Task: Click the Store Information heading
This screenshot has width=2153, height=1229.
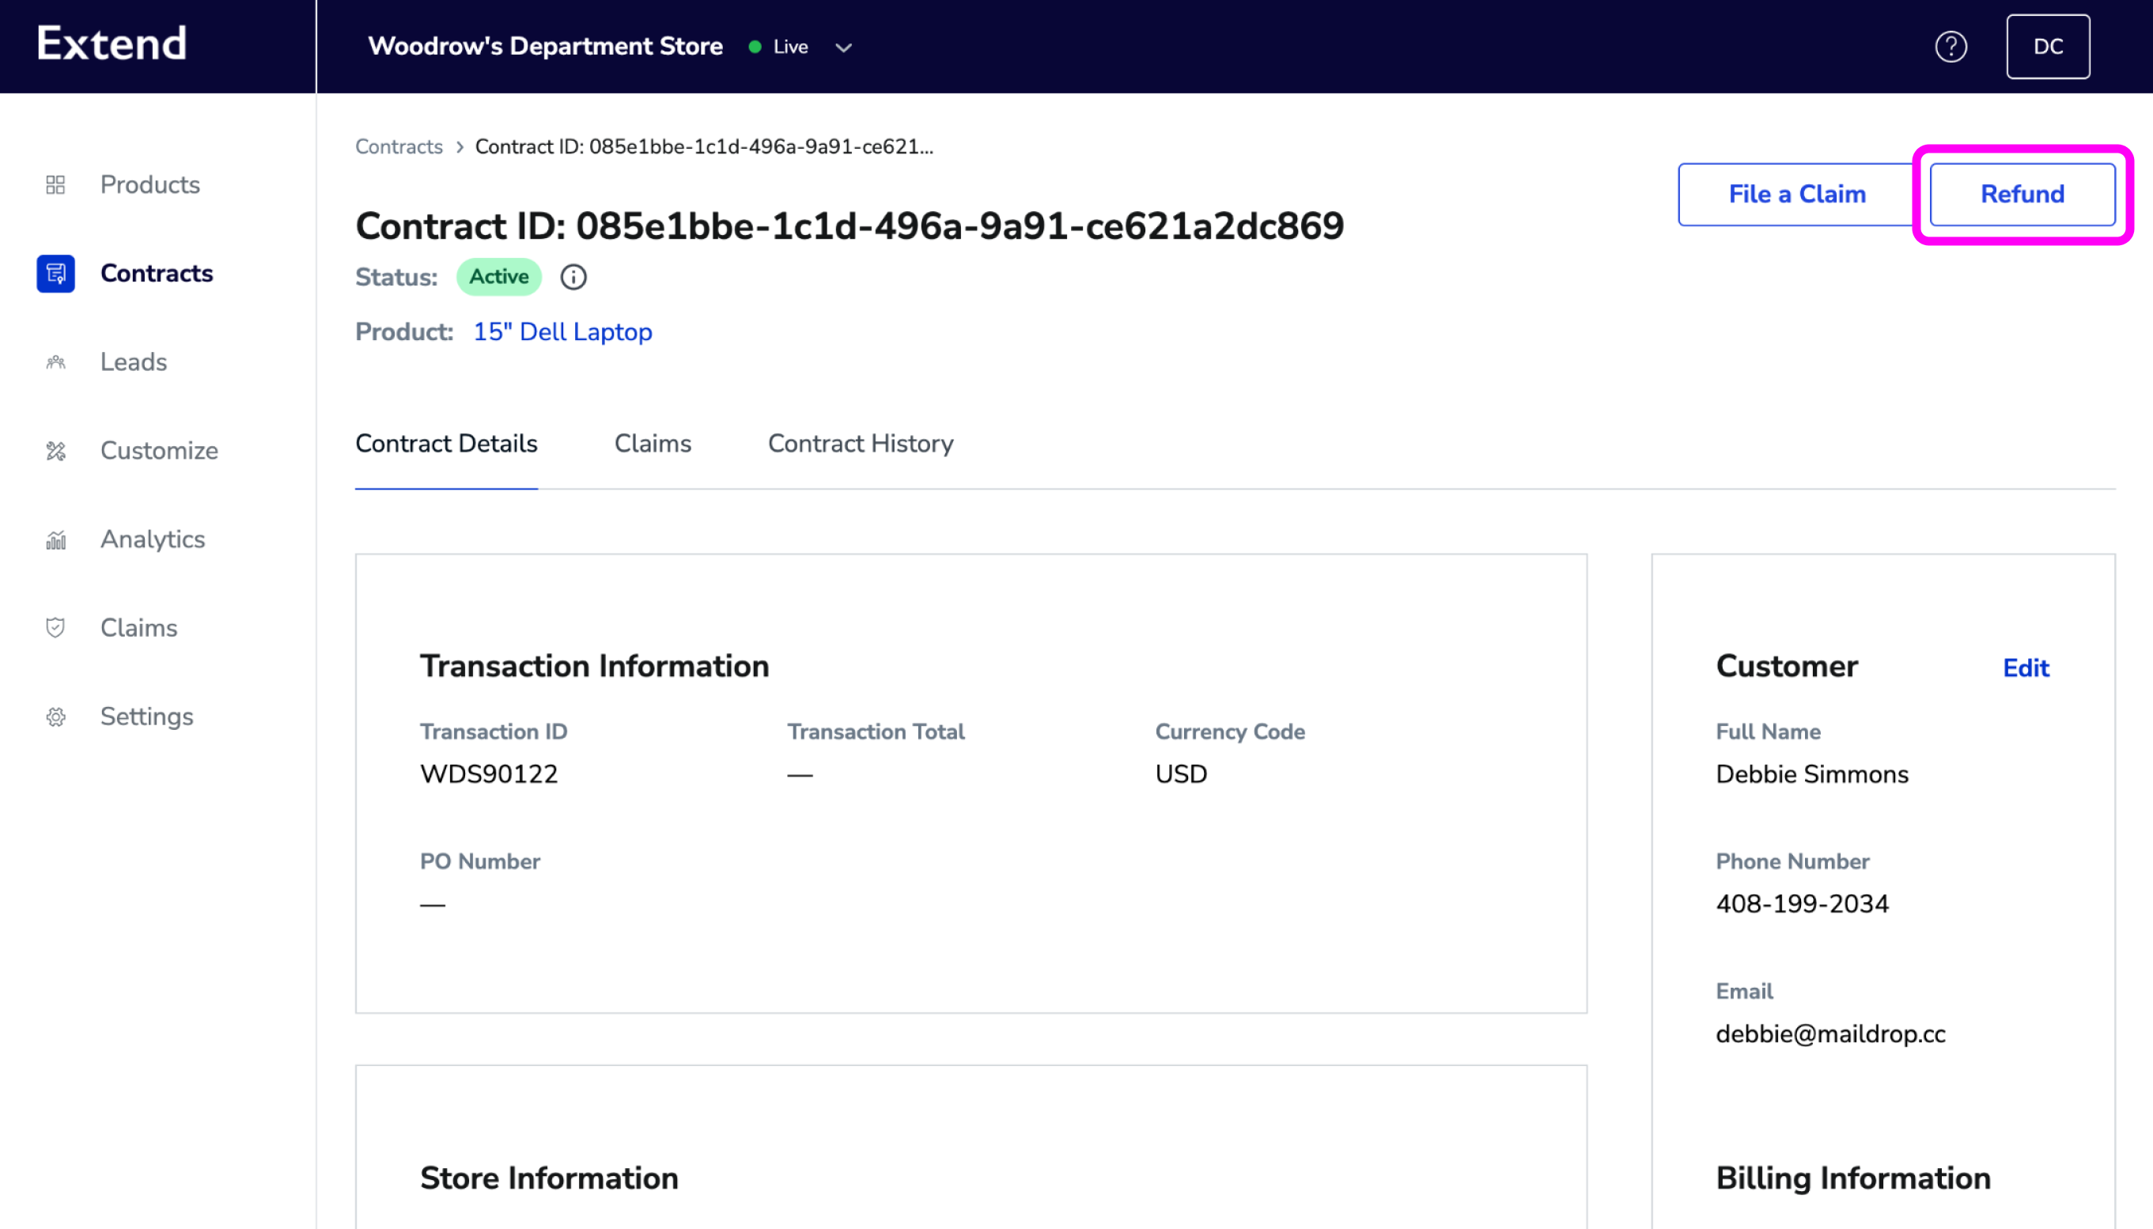Action: pos(549,1178)
